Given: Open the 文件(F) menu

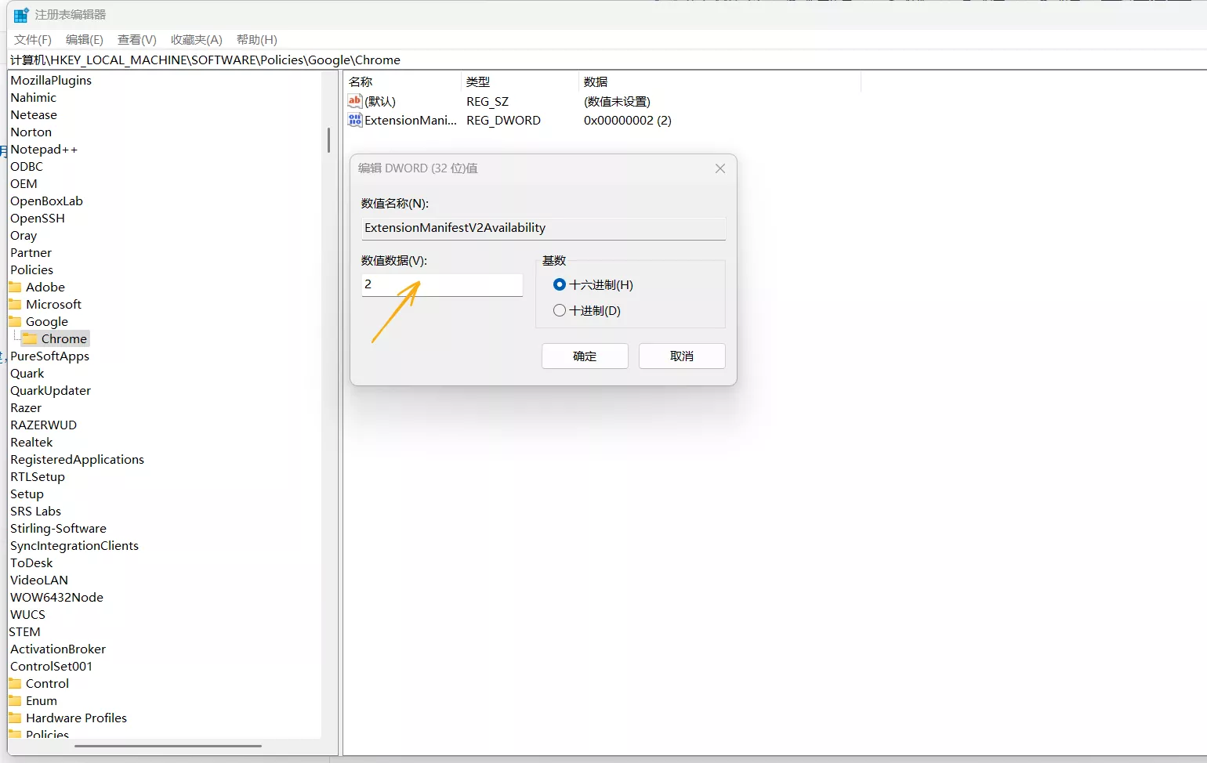Looking at the screenshot, I should (33, 39).
